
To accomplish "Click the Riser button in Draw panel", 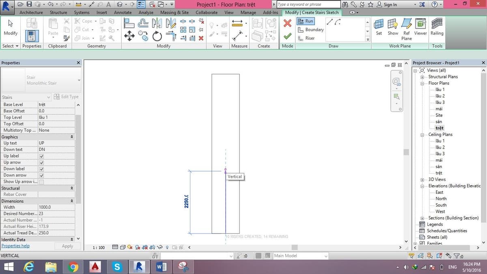I will [306, 38].
